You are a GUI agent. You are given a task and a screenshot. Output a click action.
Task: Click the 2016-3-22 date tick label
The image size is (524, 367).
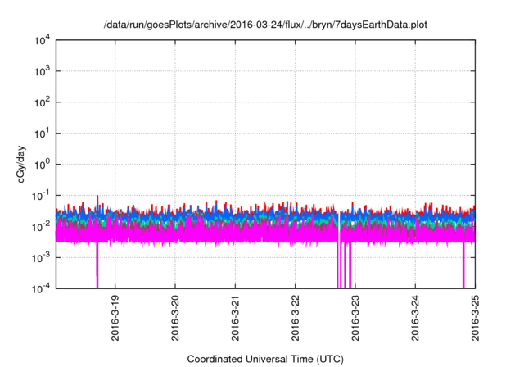[295, 318]
